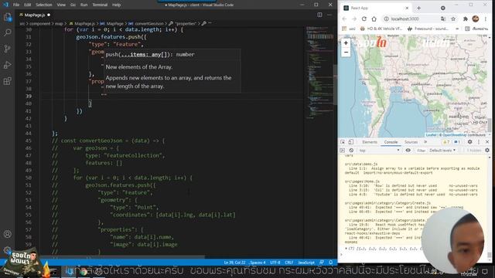Zoom out on the Leaflet map

[346, 53]
